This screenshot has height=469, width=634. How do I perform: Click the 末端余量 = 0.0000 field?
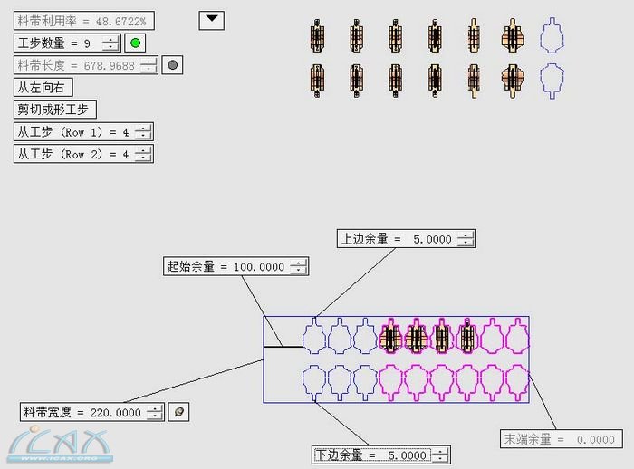(x=562, y=439)
